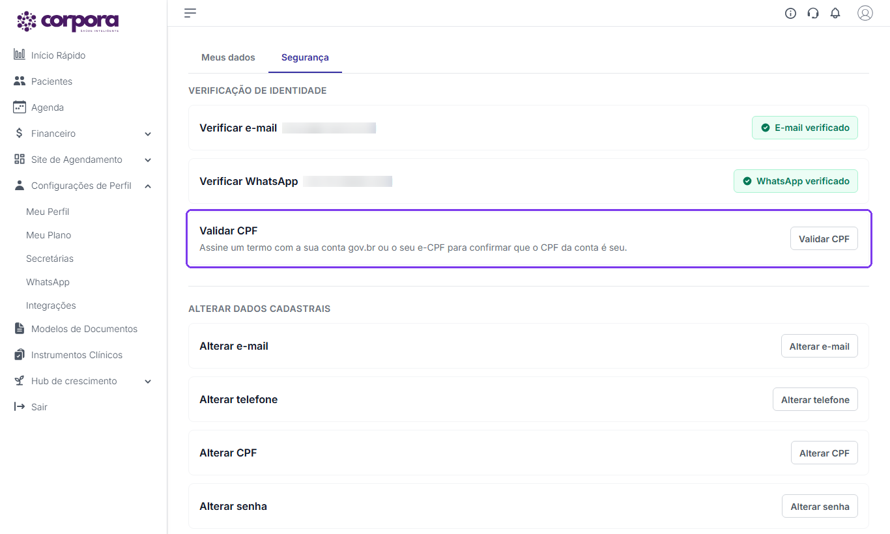Image resolution: width=890 pixels, height=534 pixels.
Task: Click the E-mail verificado badge
Action: (805, 128)
